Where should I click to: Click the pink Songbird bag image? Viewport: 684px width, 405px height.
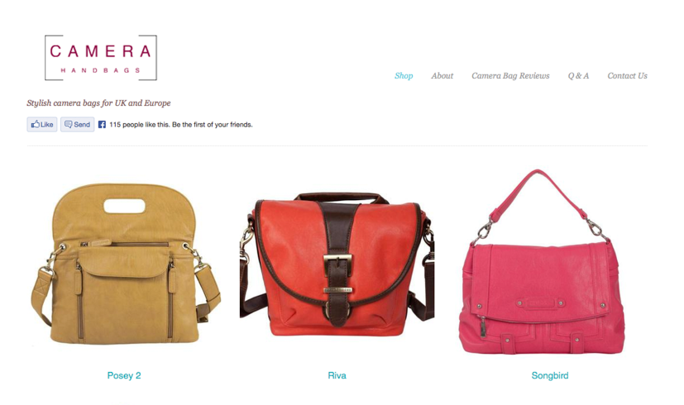(x=543, y=261)
